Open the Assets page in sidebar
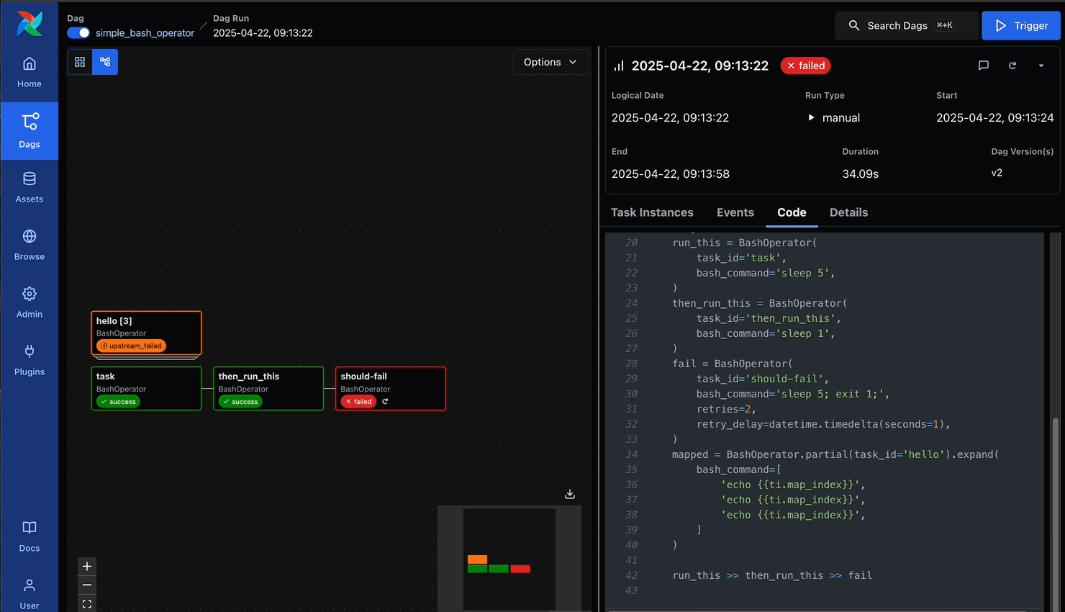Image resolution: width=1065 pixels, height=612 pixels. coord(30,187)
